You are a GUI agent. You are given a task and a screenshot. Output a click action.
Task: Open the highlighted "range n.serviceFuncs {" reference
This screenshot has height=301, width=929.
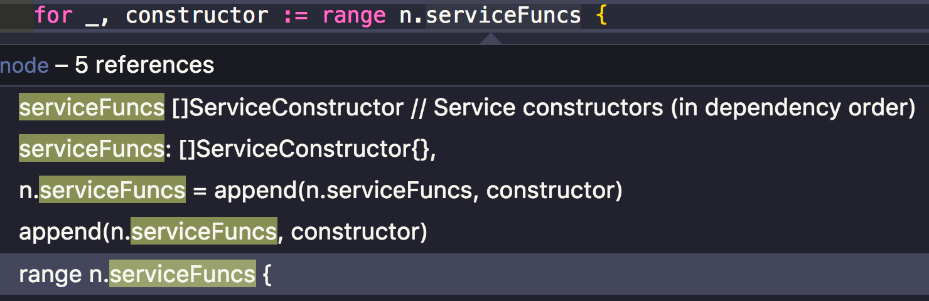[x=144, y=275]
